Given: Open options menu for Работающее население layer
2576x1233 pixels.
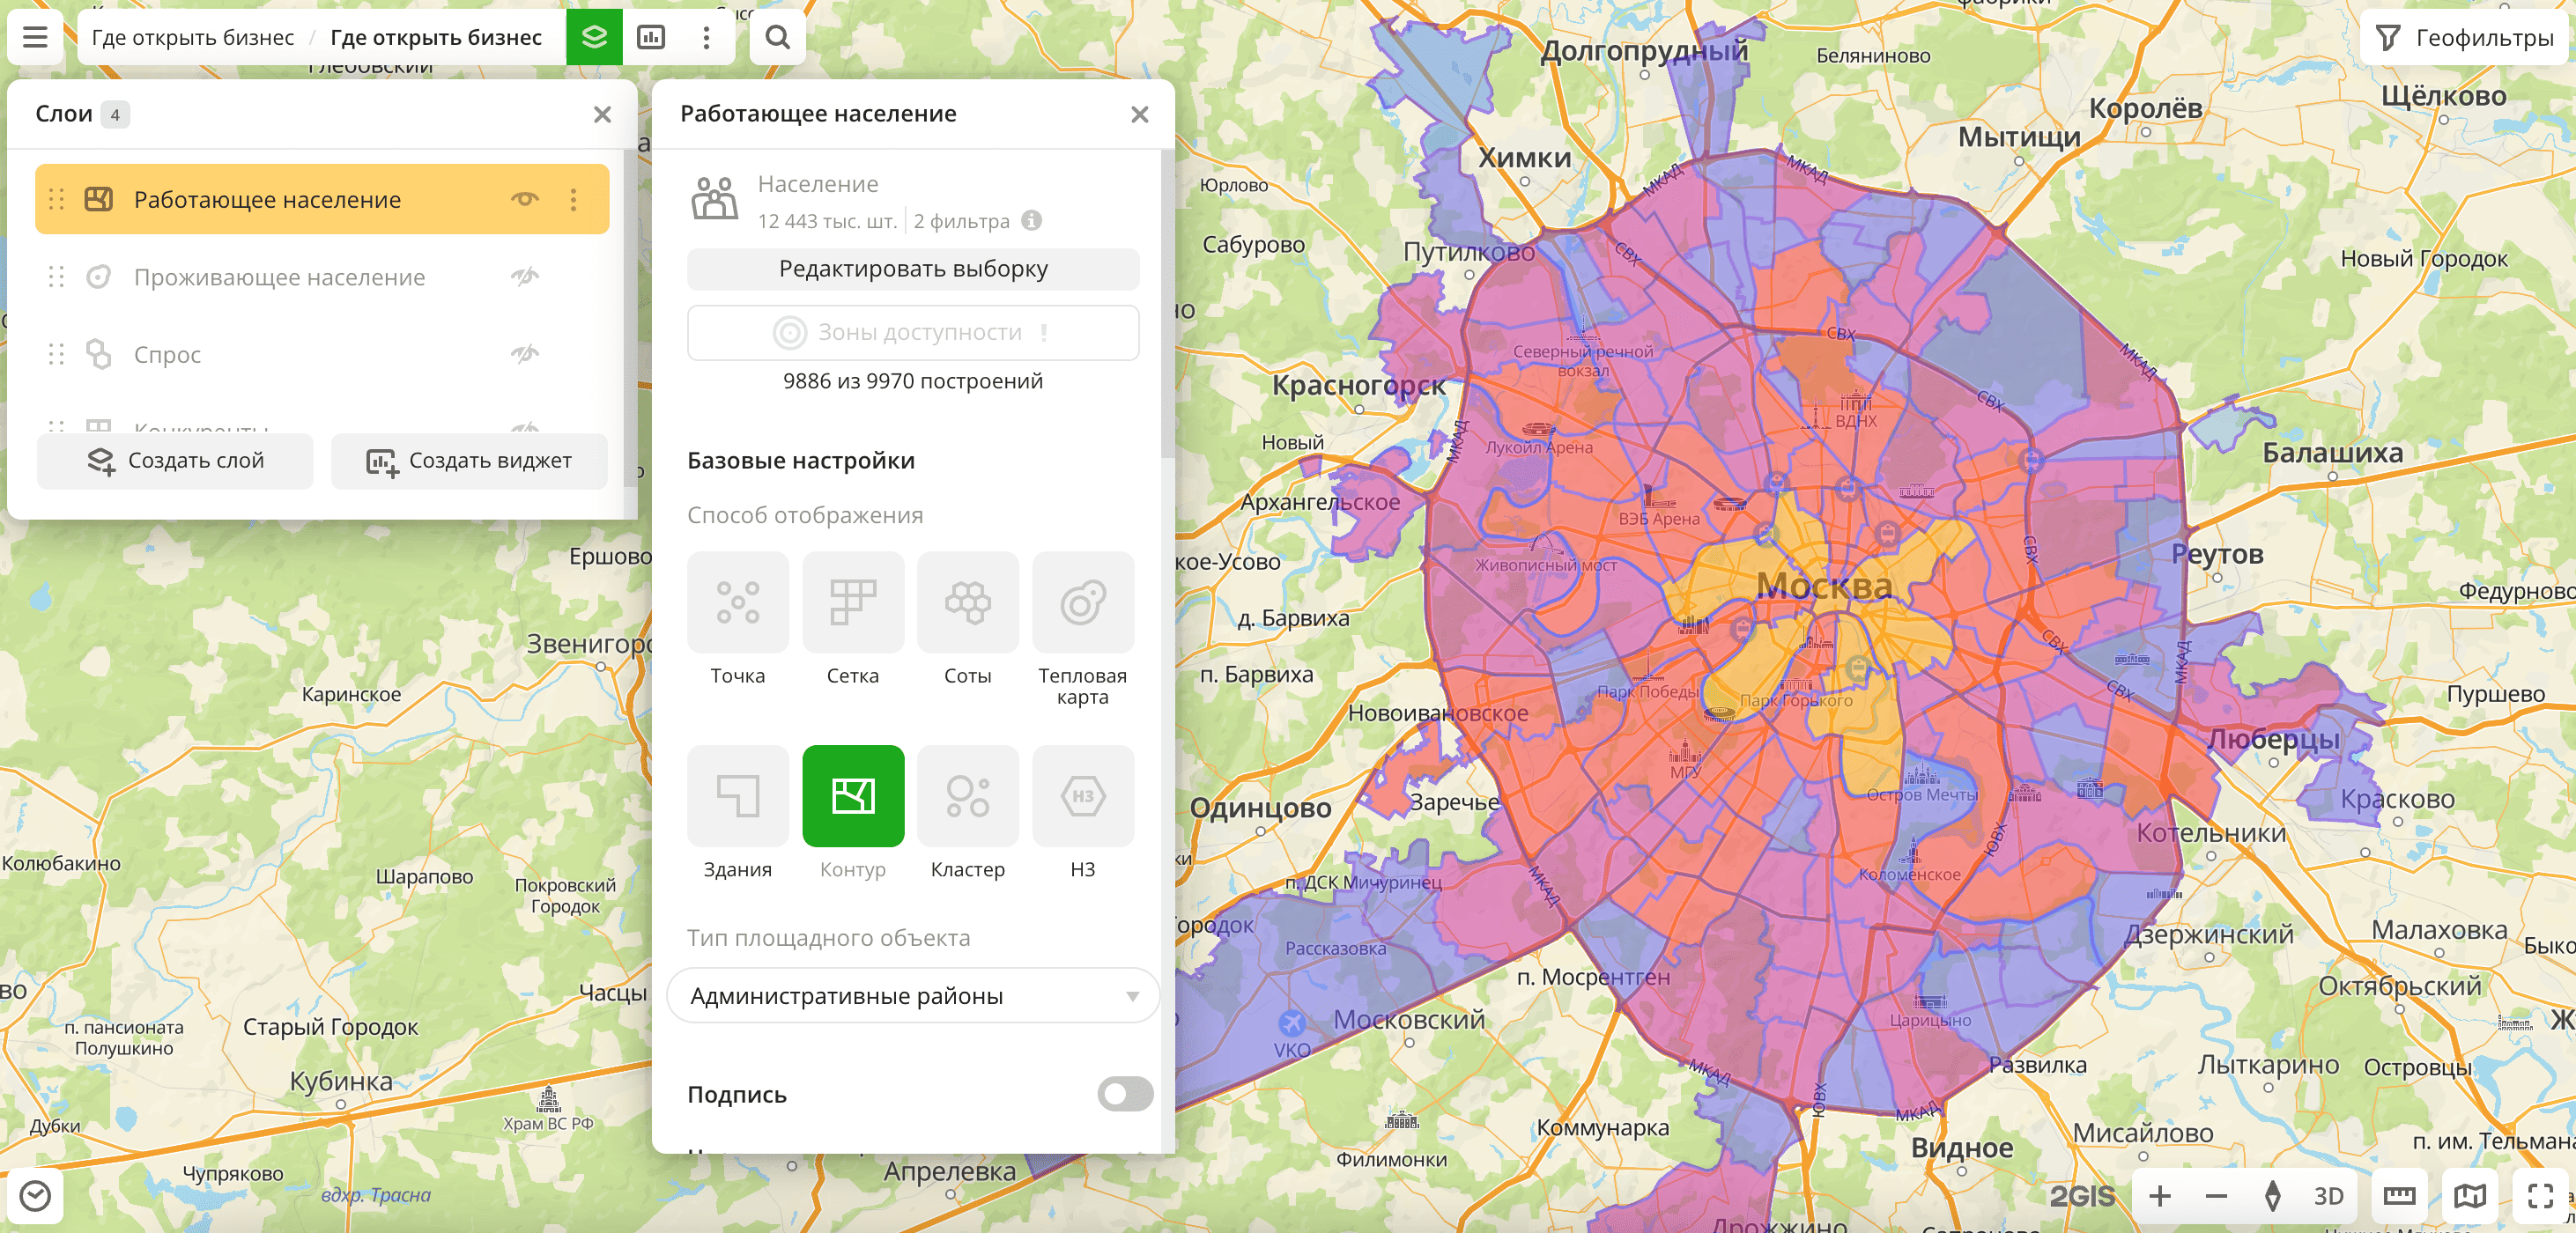Looking at the screenshot, I should [573, 199].
